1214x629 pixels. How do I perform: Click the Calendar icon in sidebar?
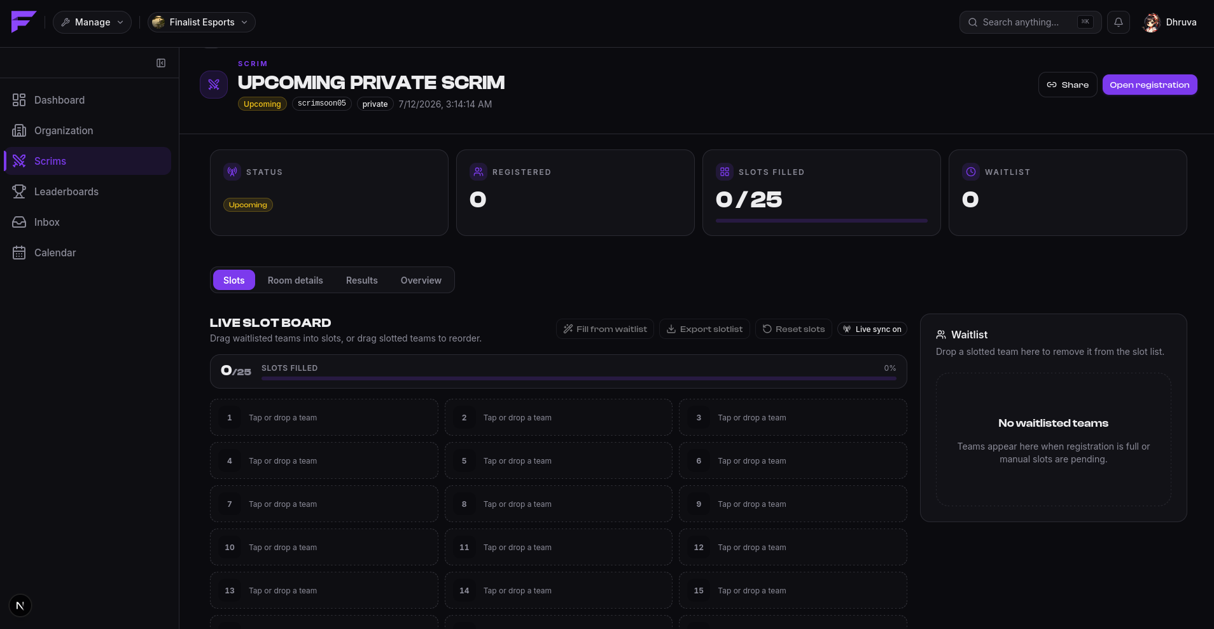click(19, 252)
